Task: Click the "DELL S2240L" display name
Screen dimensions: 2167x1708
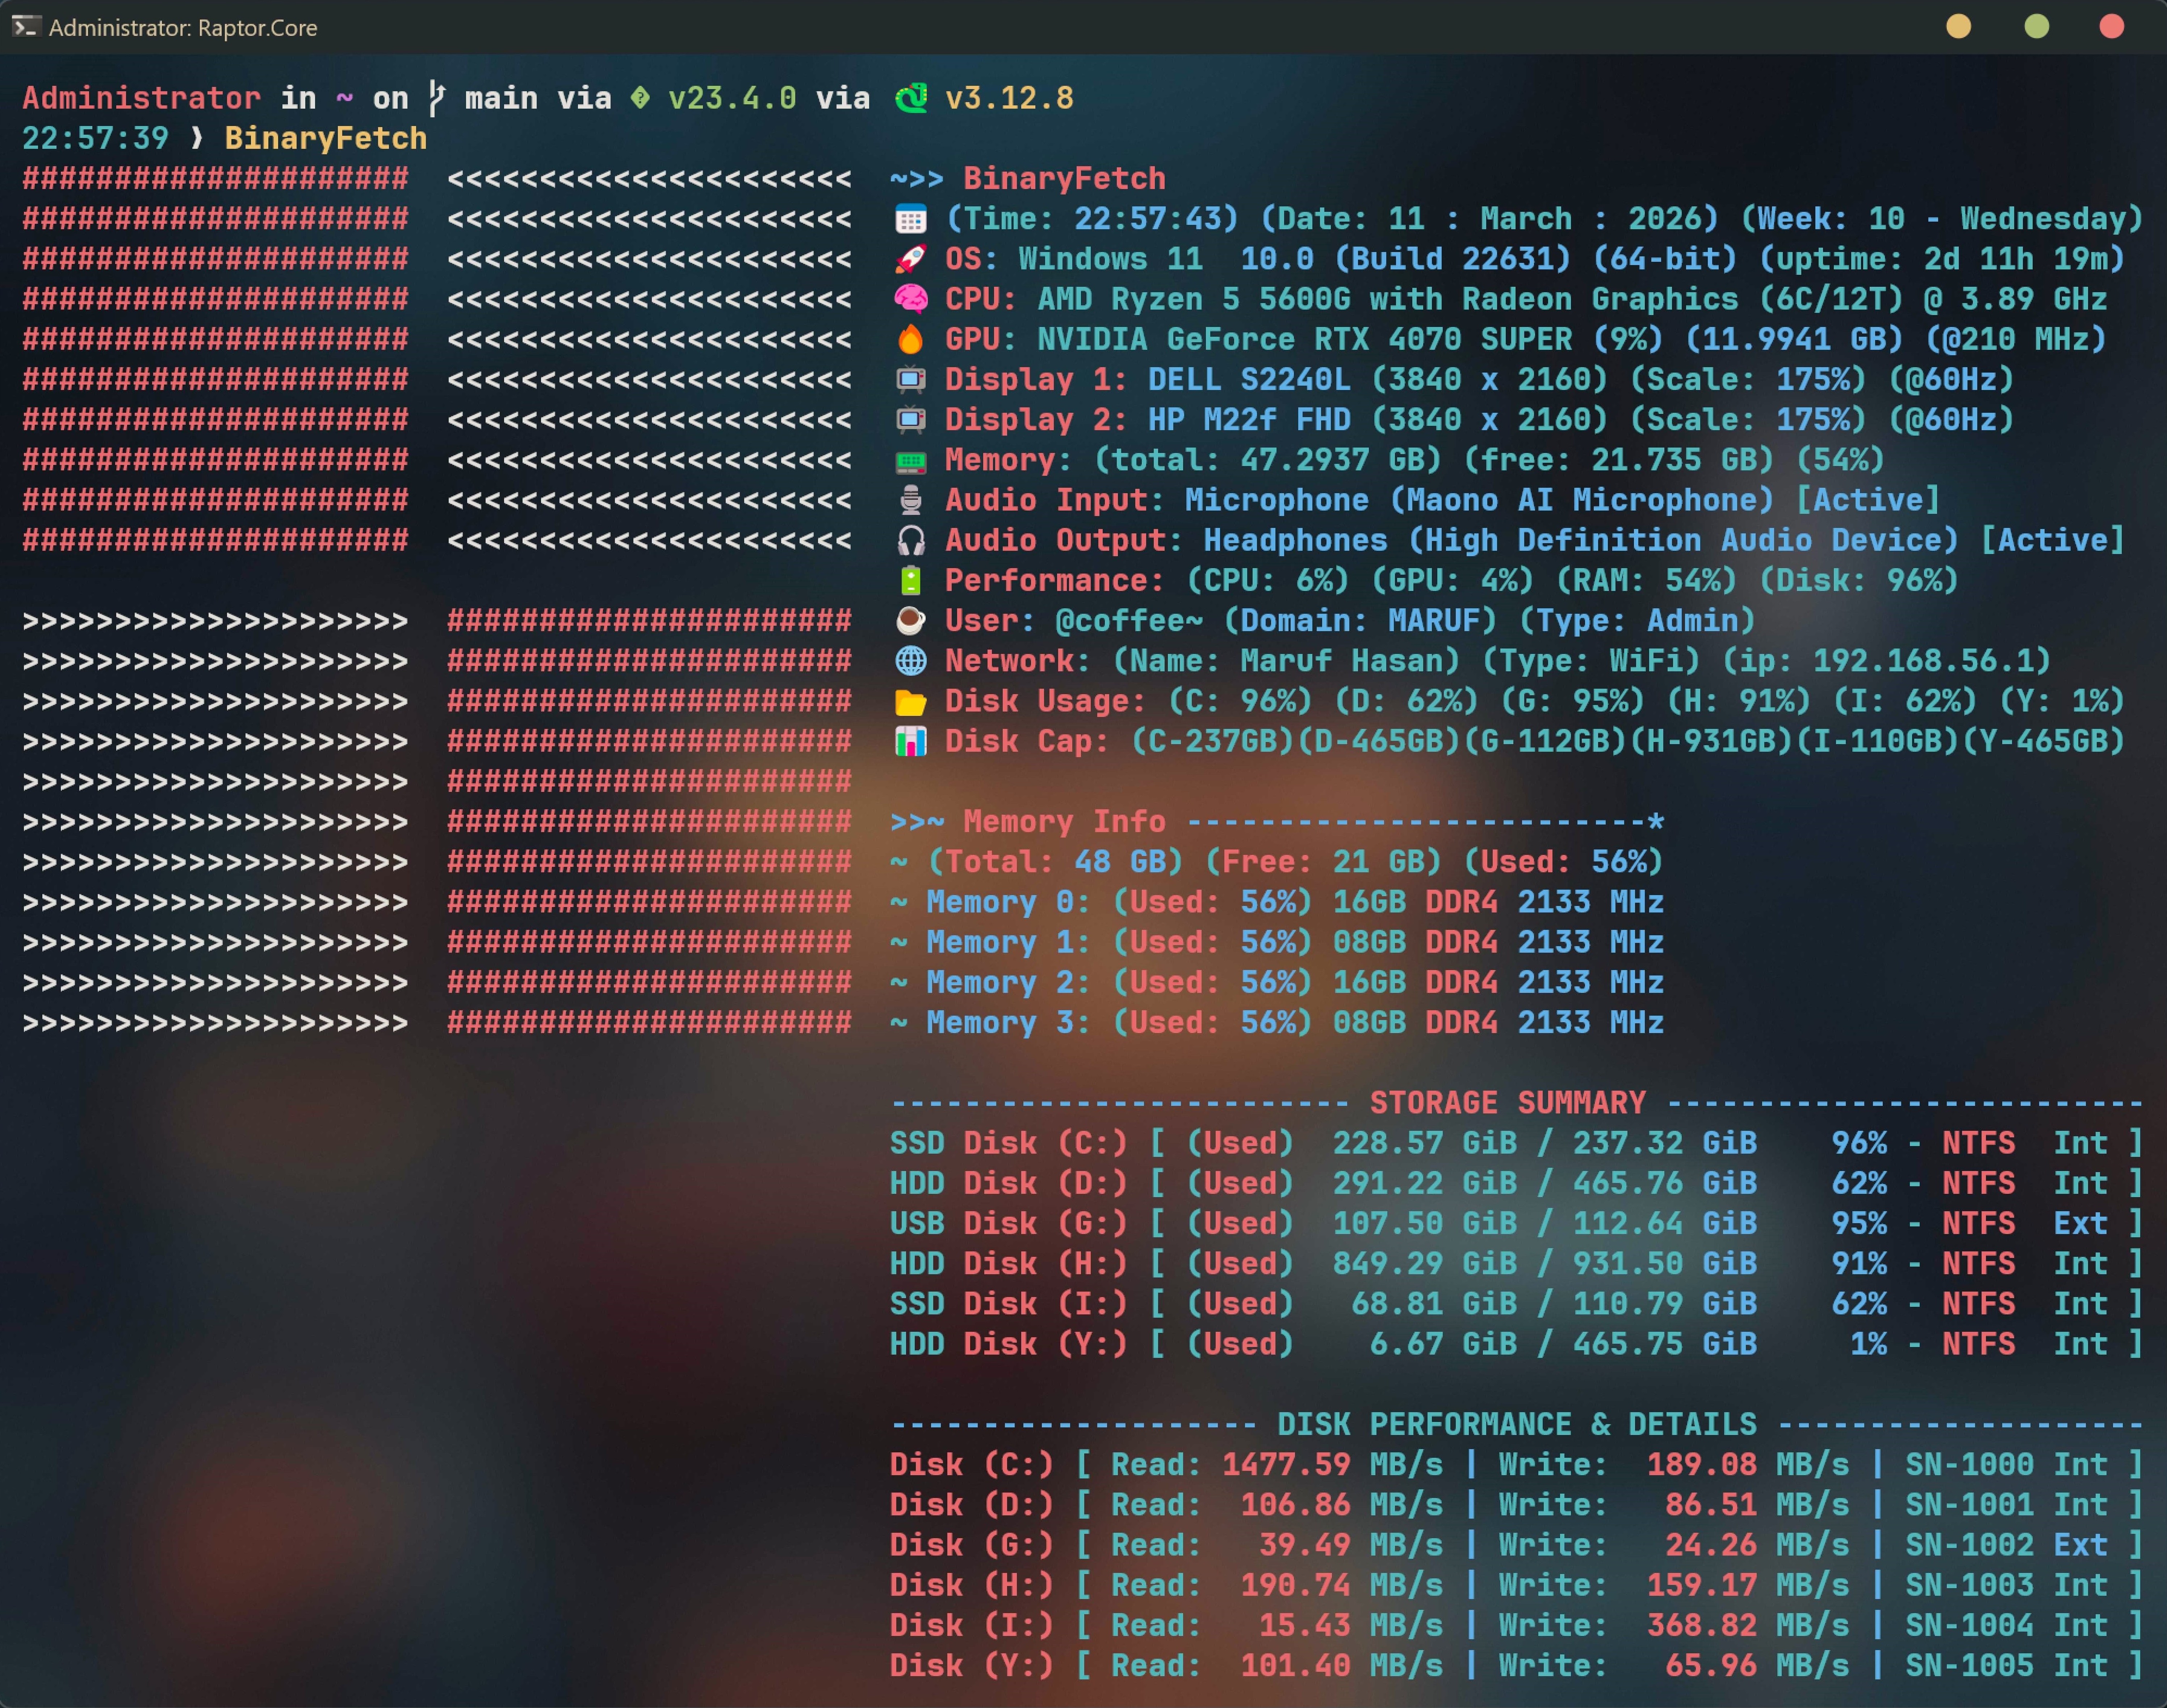Action: click(x=1249, y=380)
